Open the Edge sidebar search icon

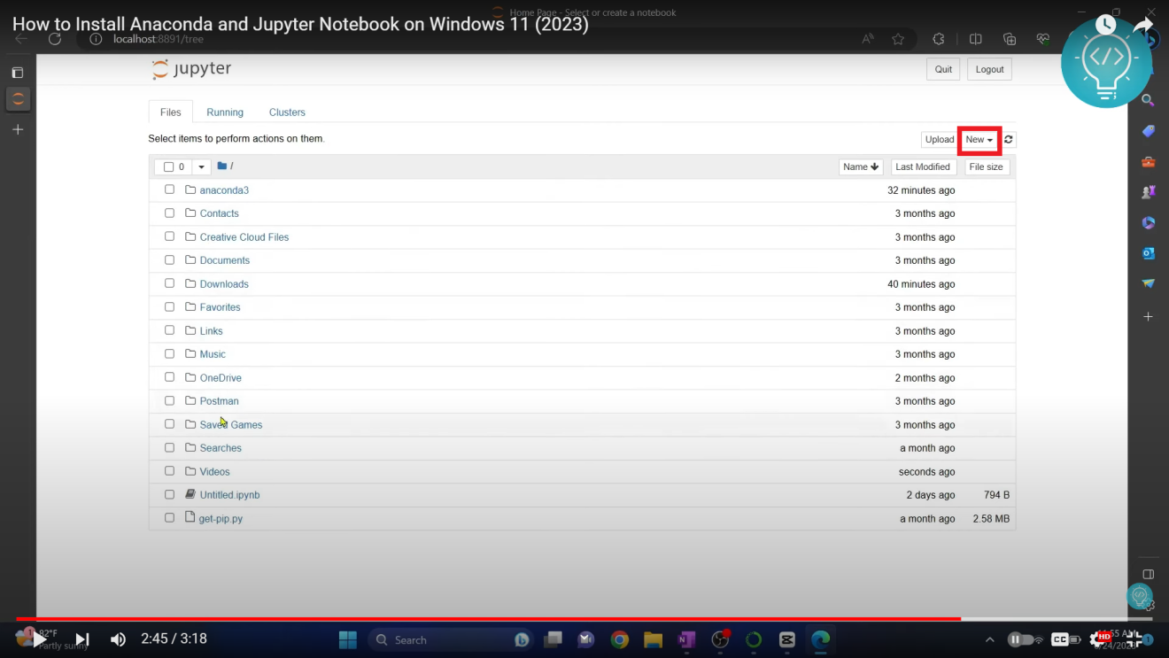[1148, 100]
